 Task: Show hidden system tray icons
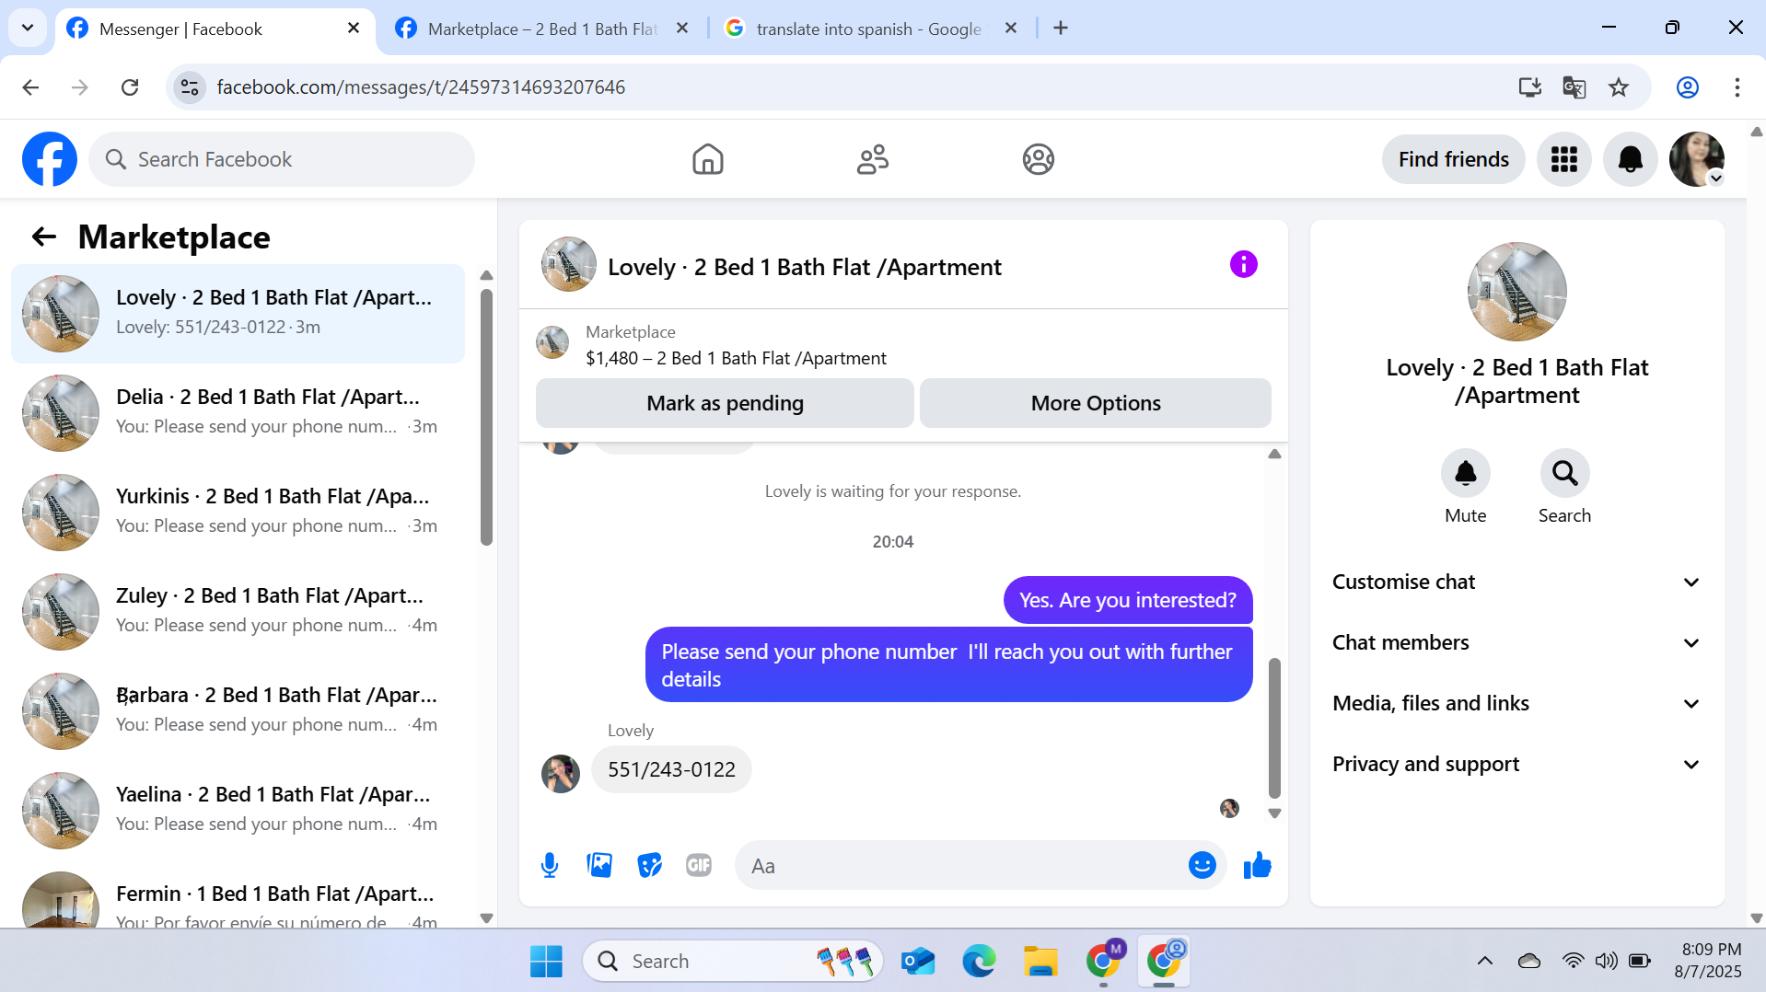click(x=1484, y=961)
